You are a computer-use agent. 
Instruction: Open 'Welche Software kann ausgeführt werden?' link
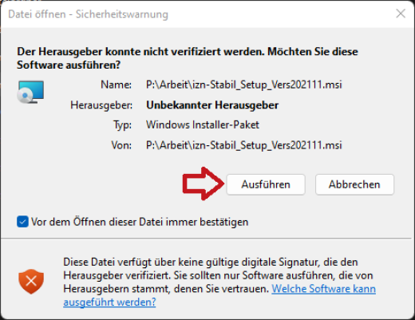click(x=323, y=289)
